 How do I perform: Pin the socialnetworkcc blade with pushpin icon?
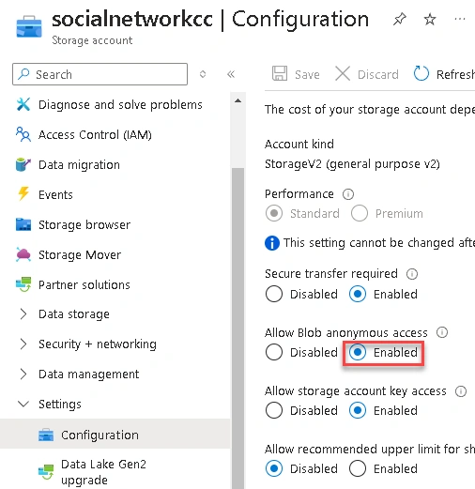[x=400, y=20]
